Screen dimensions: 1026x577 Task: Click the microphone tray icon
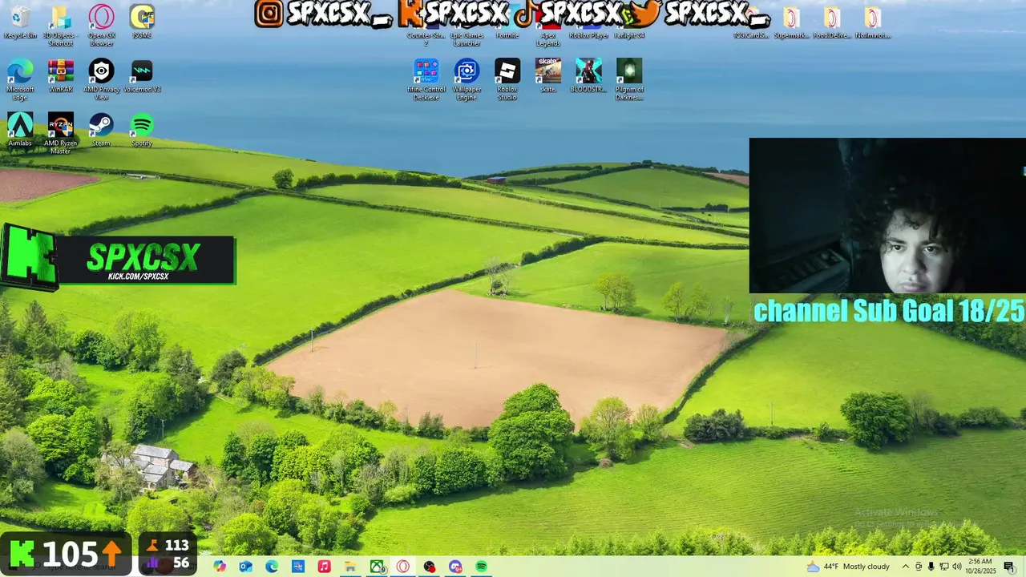pos(931,567)
